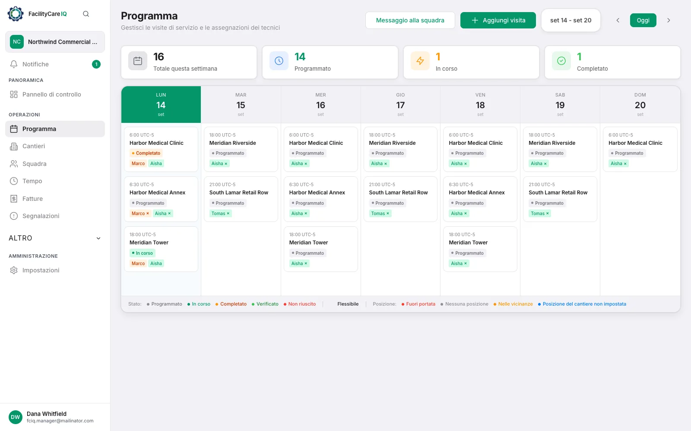The width and height of the screenshot is (691, 431).
Task: Open Tempo clock icon in sidebar
Action: pyautogui.click(x=14, y=181)
